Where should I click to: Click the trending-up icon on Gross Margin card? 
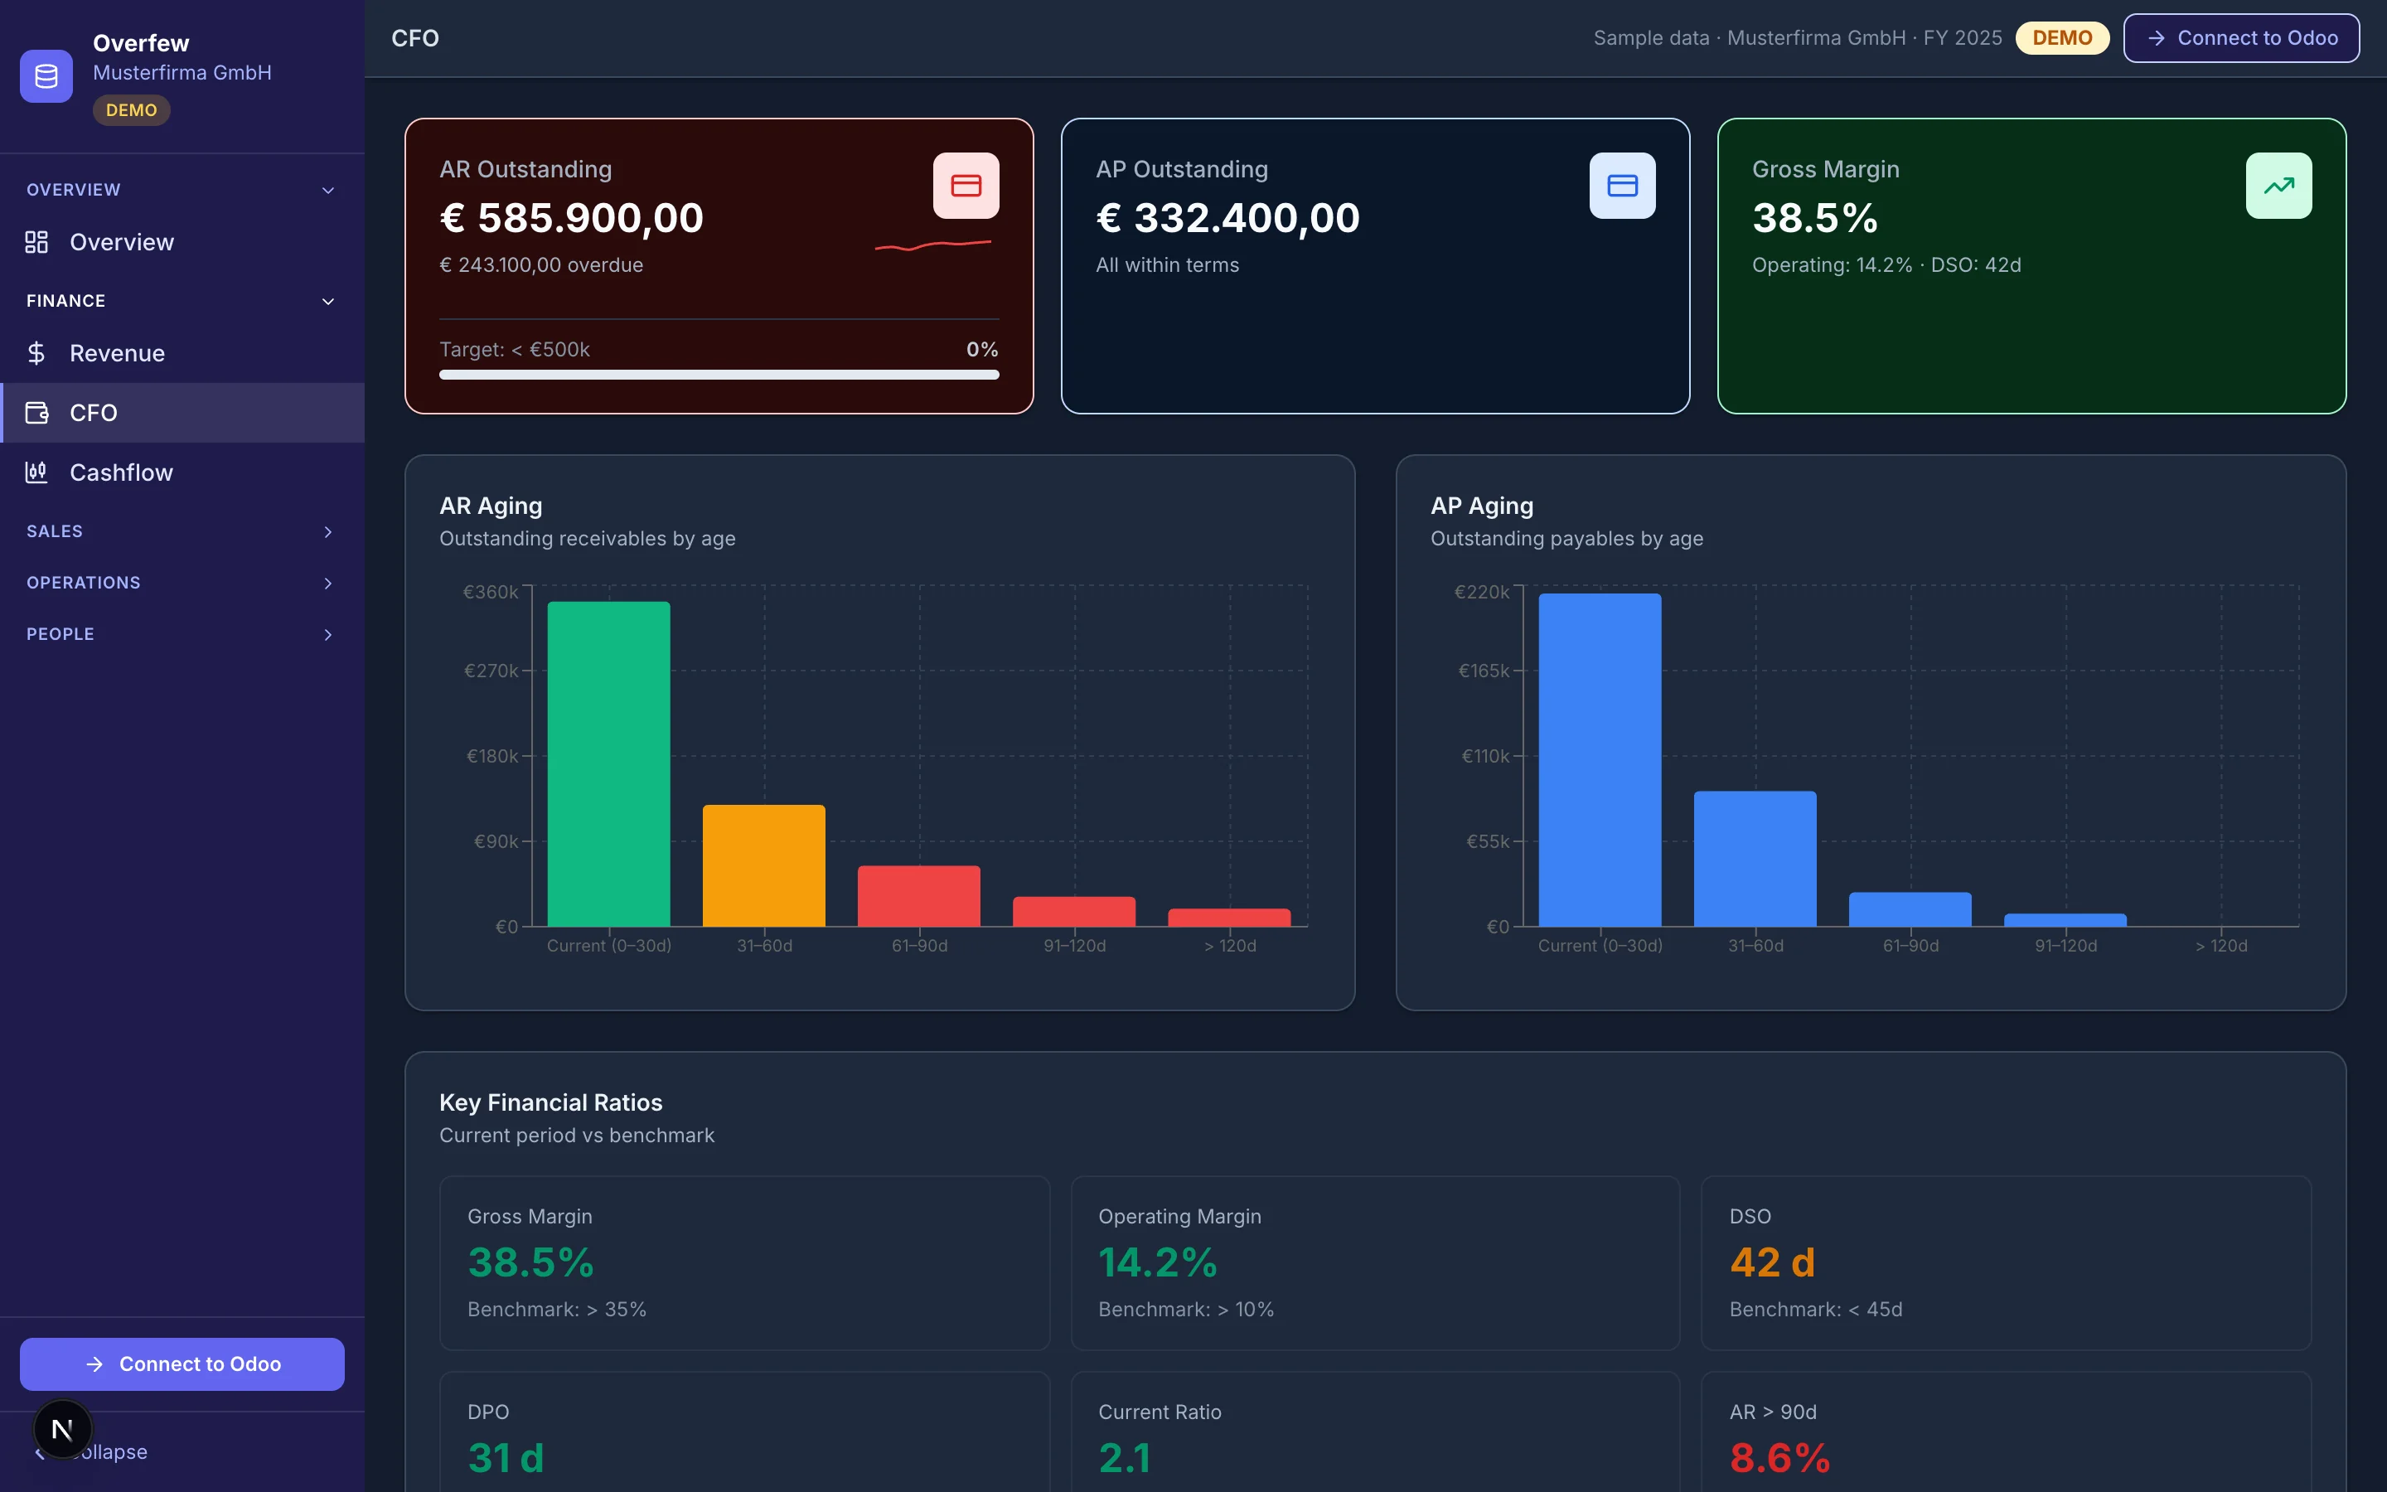tap(2278, 186)
